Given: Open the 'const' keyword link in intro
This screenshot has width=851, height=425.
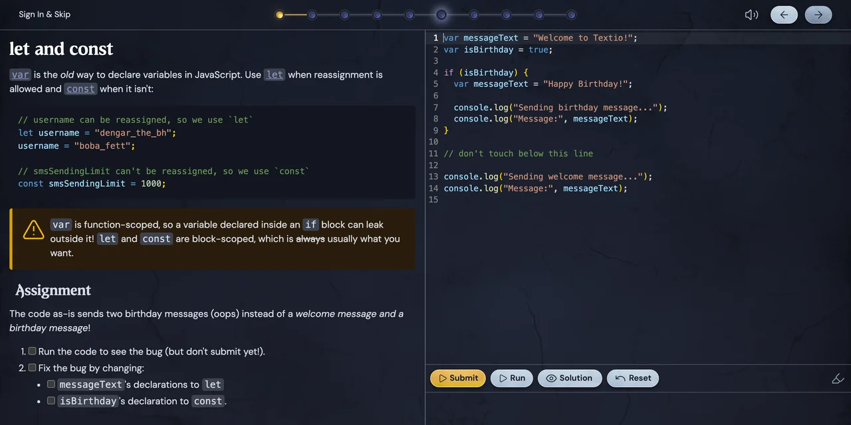Looking at the screenshot, I should tap(80, 89).
